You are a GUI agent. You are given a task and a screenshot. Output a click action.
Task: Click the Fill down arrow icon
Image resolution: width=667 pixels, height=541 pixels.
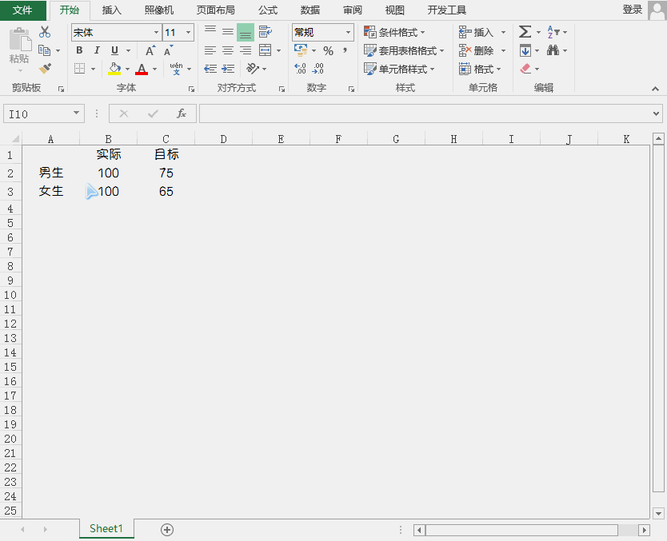[525, 50]
